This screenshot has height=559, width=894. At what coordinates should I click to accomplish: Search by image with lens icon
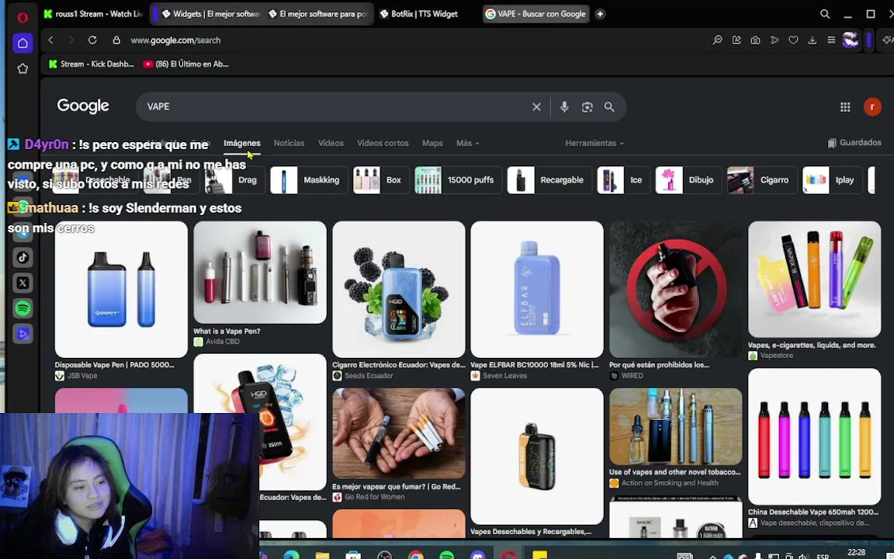[587, 106]
